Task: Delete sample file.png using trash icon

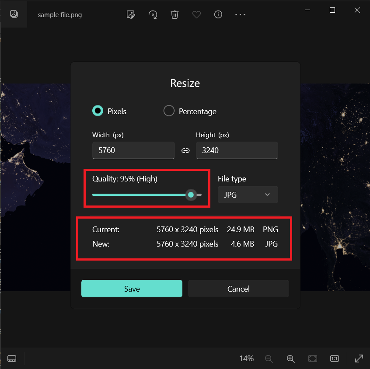Action: click(175, 14)
